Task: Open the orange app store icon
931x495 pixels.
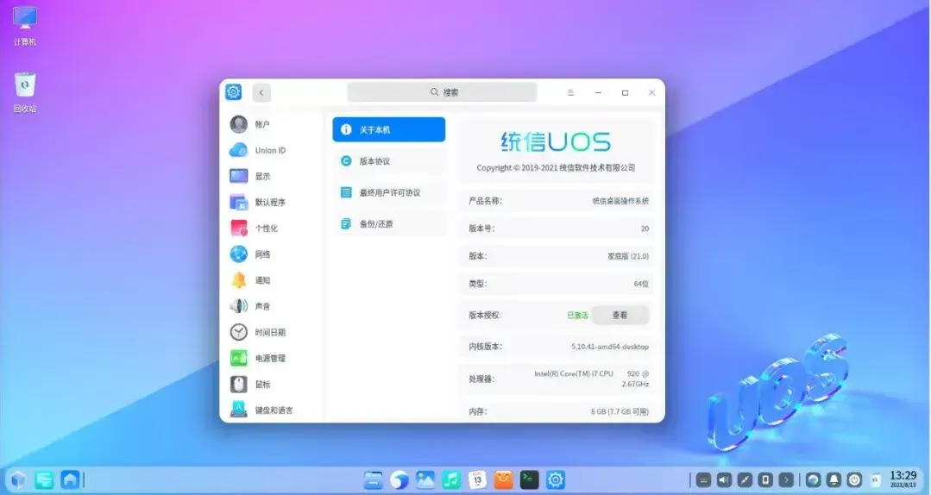Action: [x=504, y=479]
